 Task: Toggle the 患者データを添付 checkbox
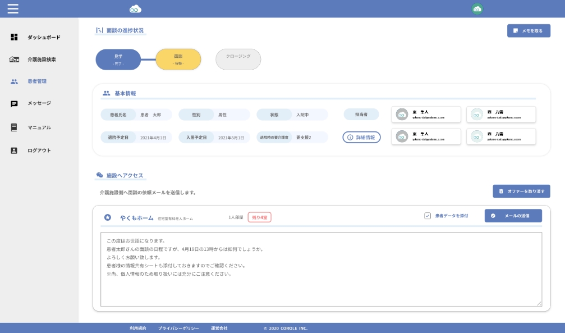(428, 216)
